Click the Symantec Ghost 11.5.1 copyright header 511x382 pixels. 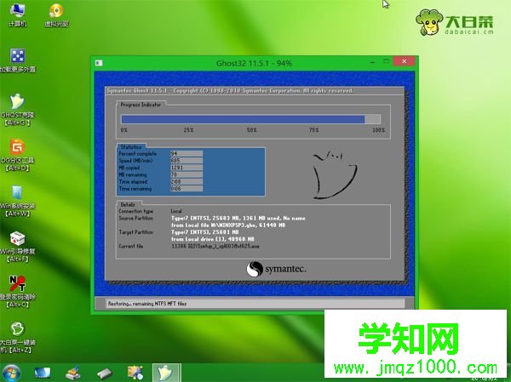[x=230, y=90]
